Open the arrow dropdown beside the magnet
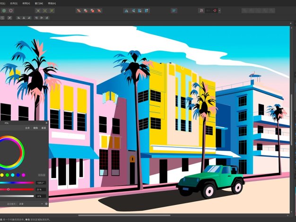 pyautogui.click(x=219, y=10)
